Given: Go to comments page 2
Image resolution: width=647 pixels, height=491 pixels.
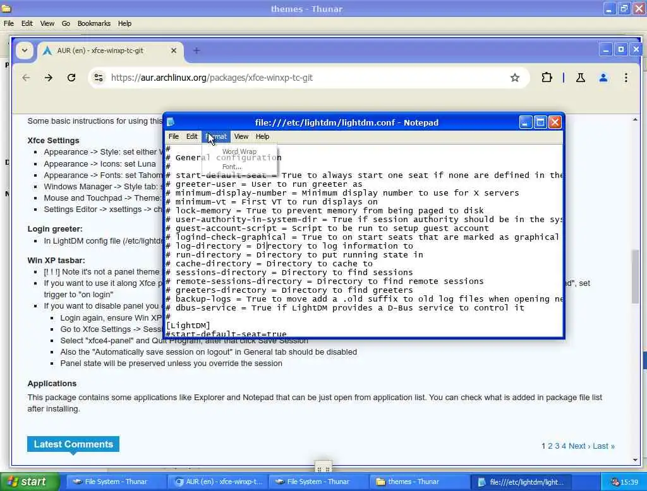Looking at the screenshot, I should (x=550, y=446).
